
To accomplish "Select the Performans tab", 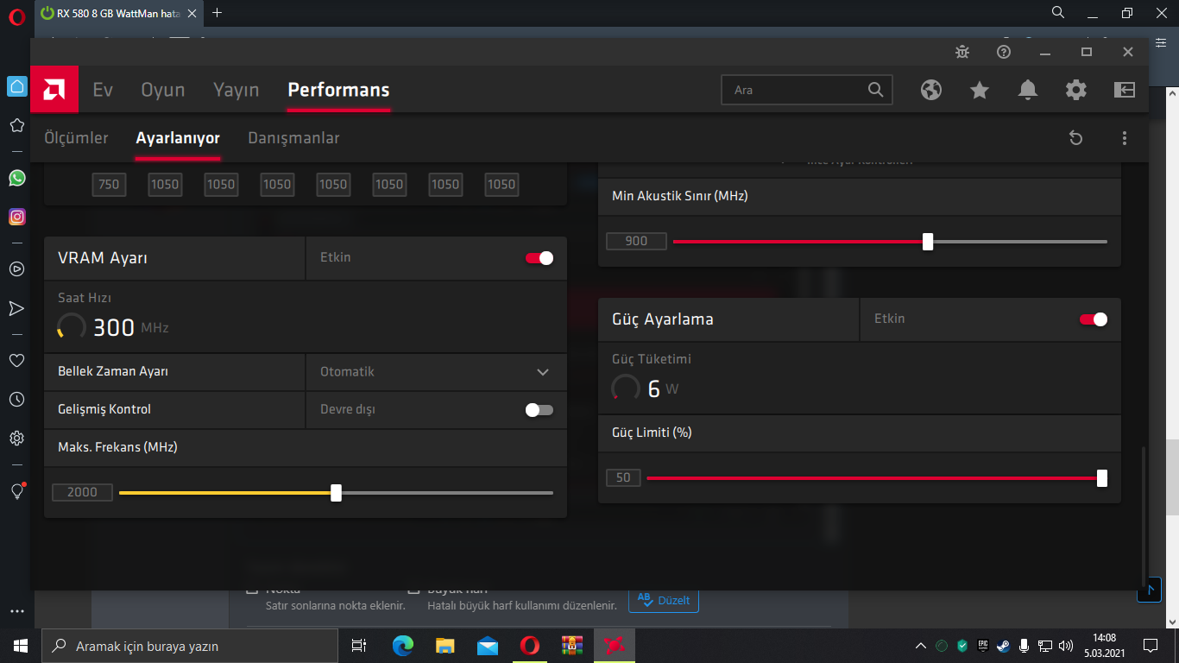I will [x=338, y=90].
